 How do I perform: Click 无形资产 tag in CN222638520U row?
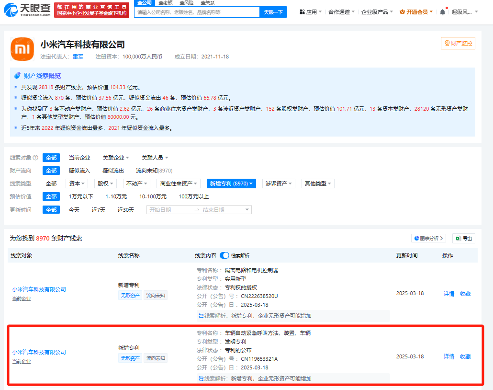(130, 295)
